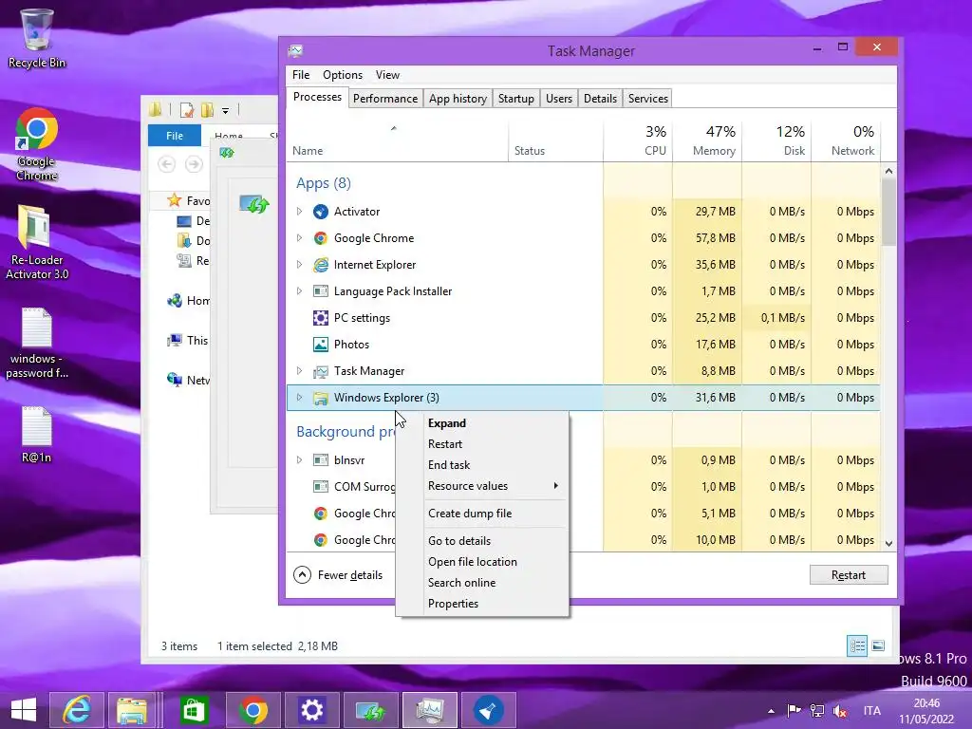Click the COM Surrogate process icon

[x=321, y=487]
